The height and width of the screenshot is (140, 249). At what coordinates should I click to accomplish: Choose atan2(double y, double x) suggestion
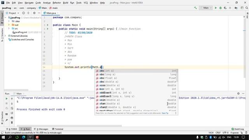click(136, 107)
